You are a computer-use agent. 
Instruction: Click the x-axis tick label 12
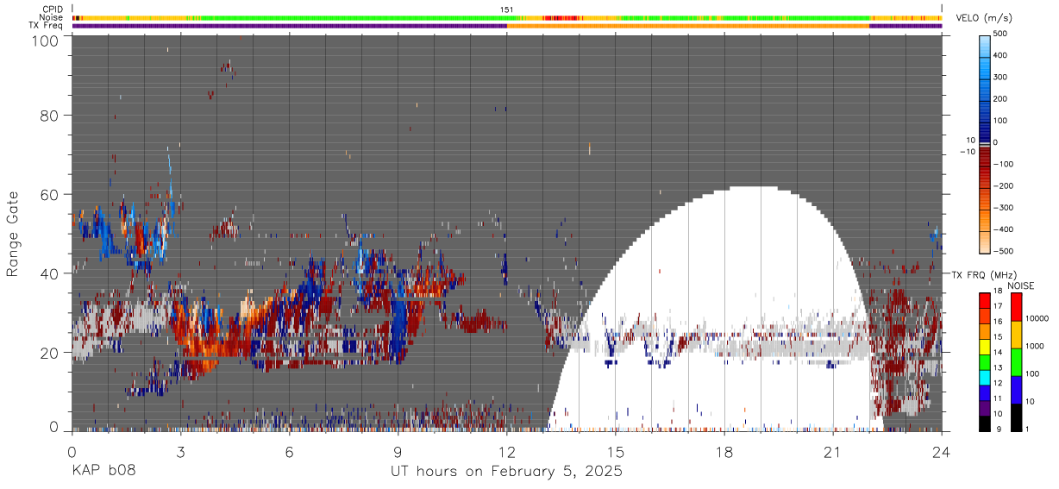pyautogui.click(x=506, y=452)
